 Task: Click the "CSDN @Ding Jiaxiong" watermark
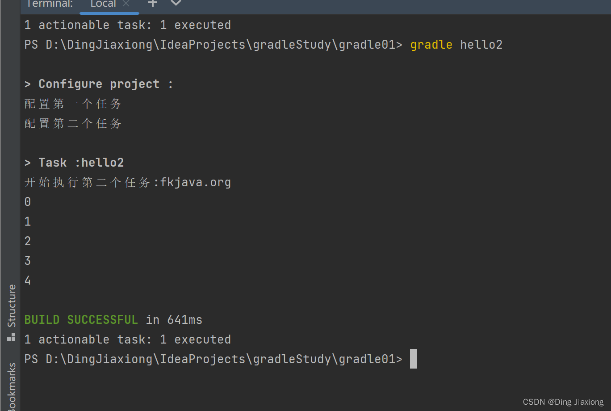click(563, 402)
